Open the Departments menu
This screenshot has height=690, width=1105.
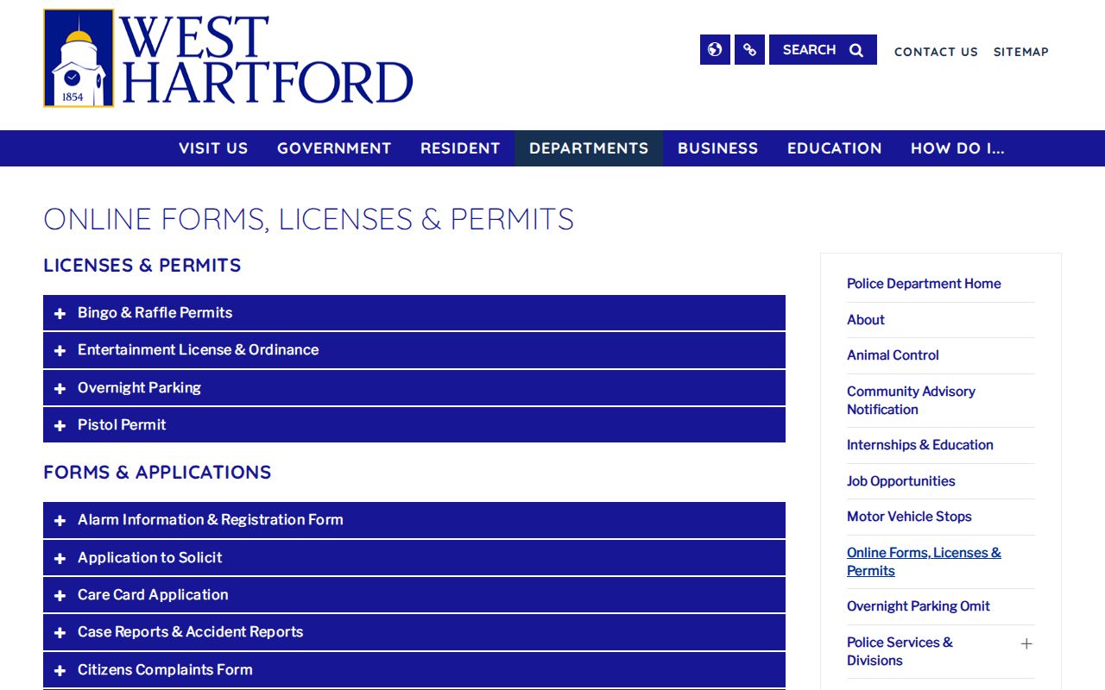coord(589,148)
